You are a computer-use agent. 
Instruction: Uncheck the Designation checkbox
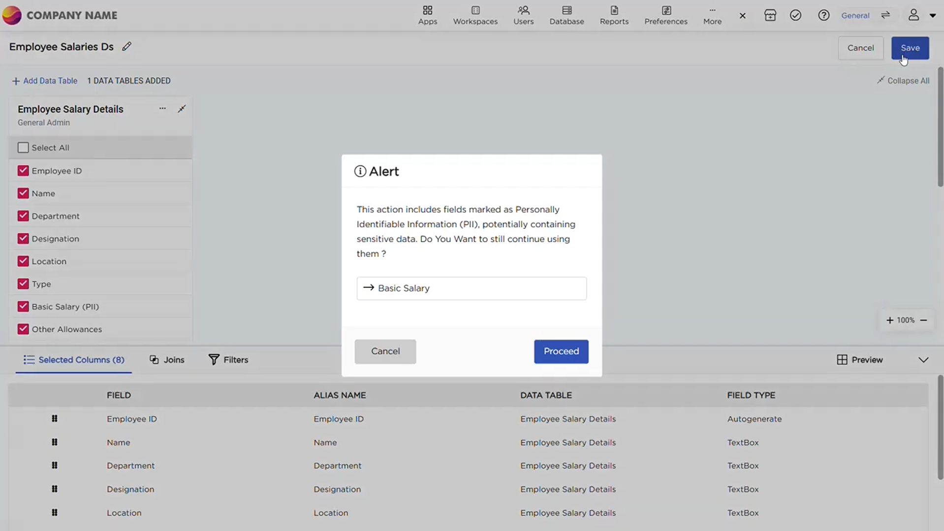23,239
